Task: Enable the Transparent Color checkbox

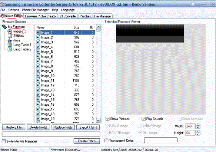Action: coord(106,141)
